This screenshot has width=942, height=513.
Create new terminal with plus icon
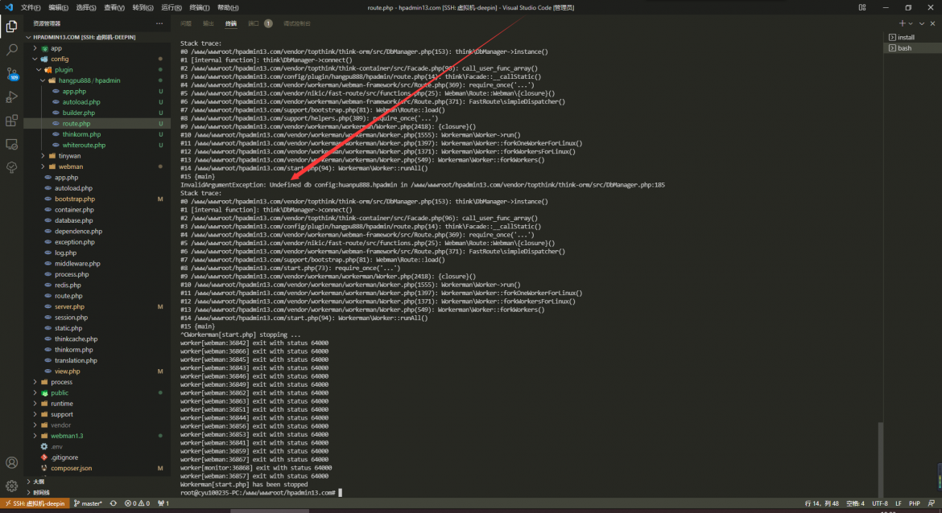902,23
